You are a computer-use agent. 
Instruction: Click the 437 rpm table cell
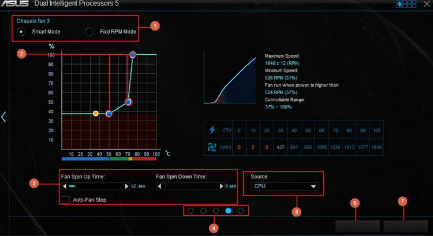(280, 147)
